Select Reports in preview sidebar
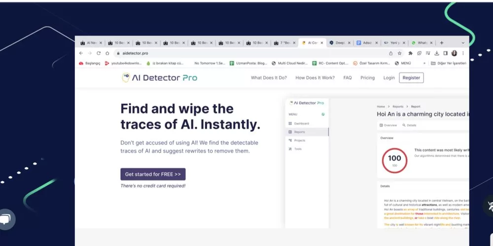 (x=307, y=132)
